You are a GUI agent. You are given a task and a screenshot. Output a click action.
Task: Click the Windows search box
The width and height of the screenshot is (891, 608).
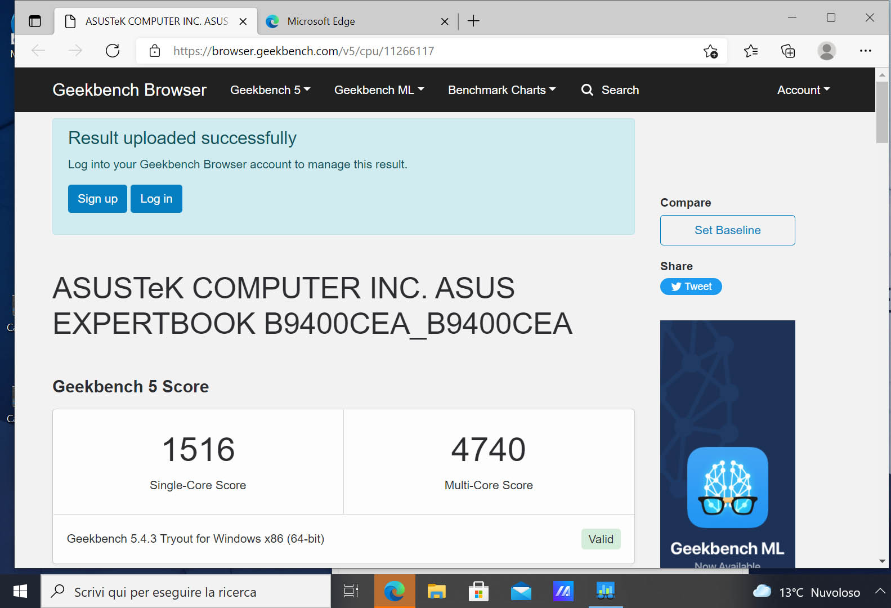[x=186, y=591]
